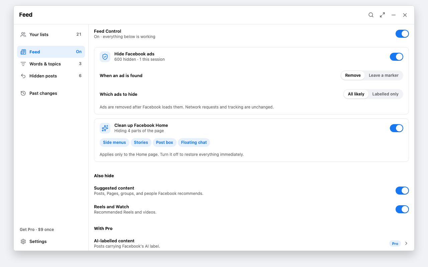The image size is (428, 267).
Task: Click the 'When an ad is found' label
Action: click(x=121, y=75)
